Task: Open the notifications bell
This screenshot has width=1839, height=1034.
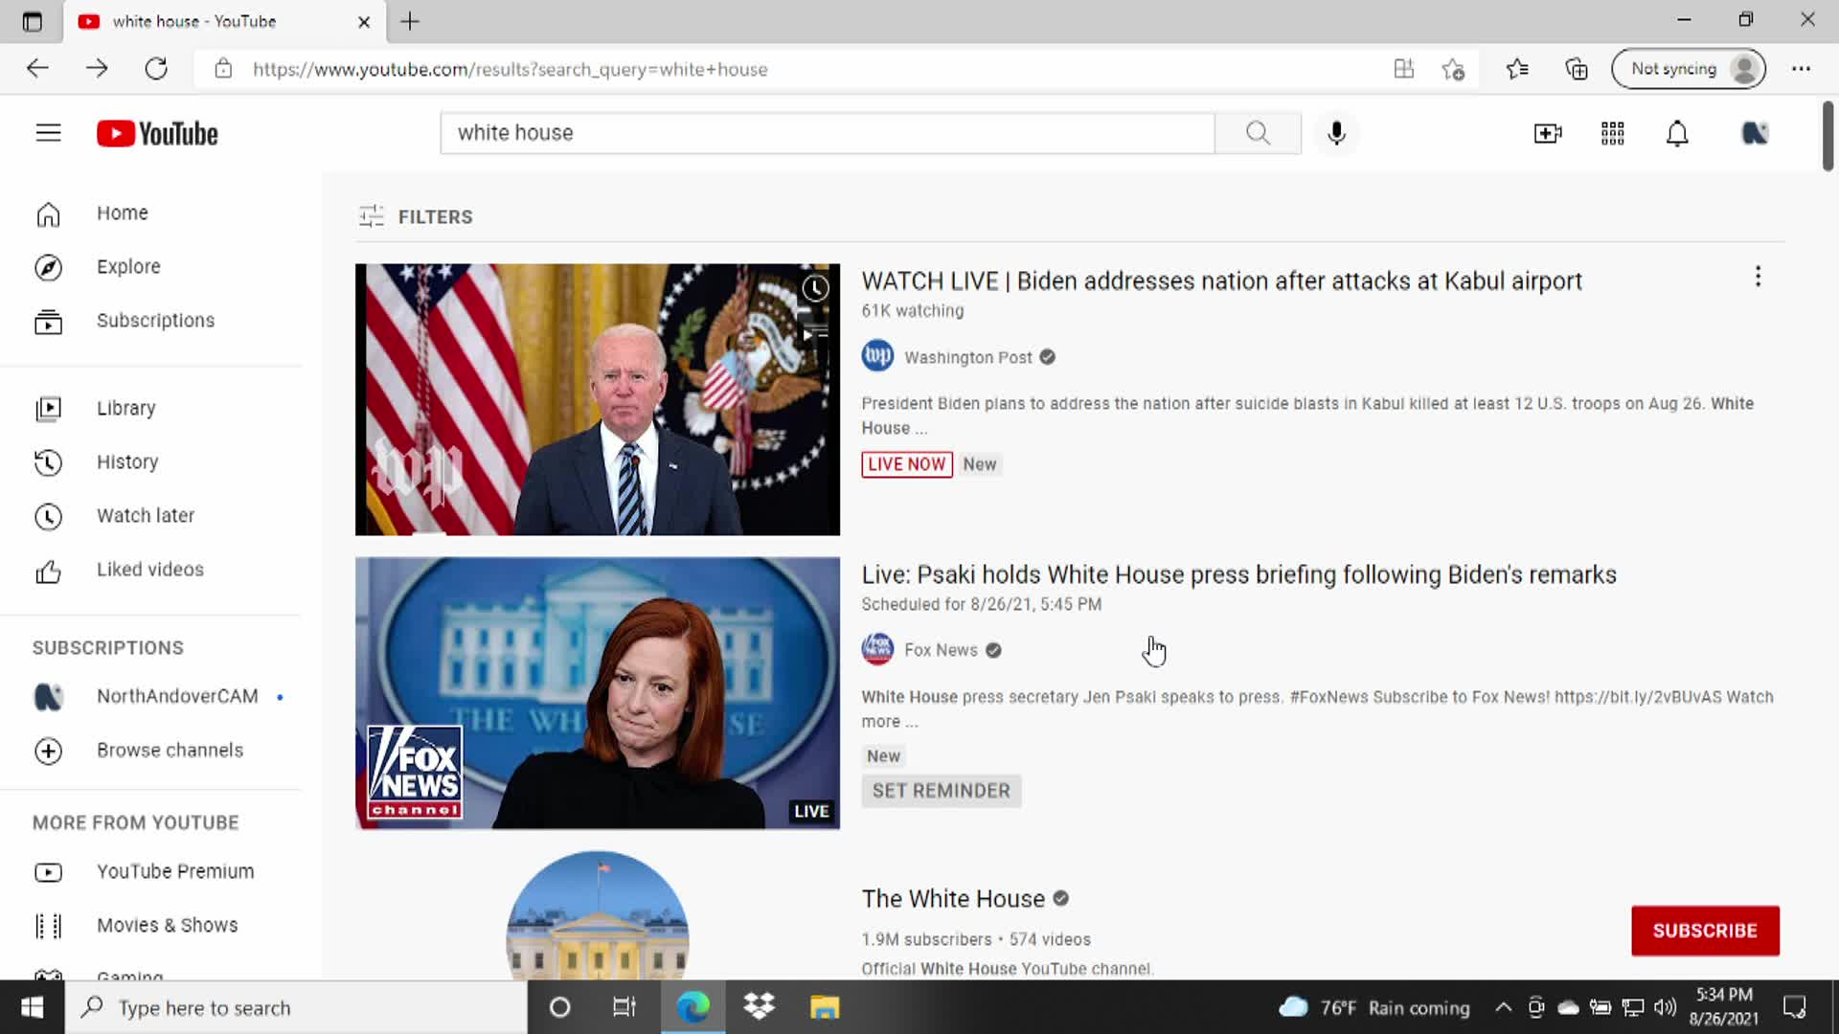Action: tap(1676, 133)
